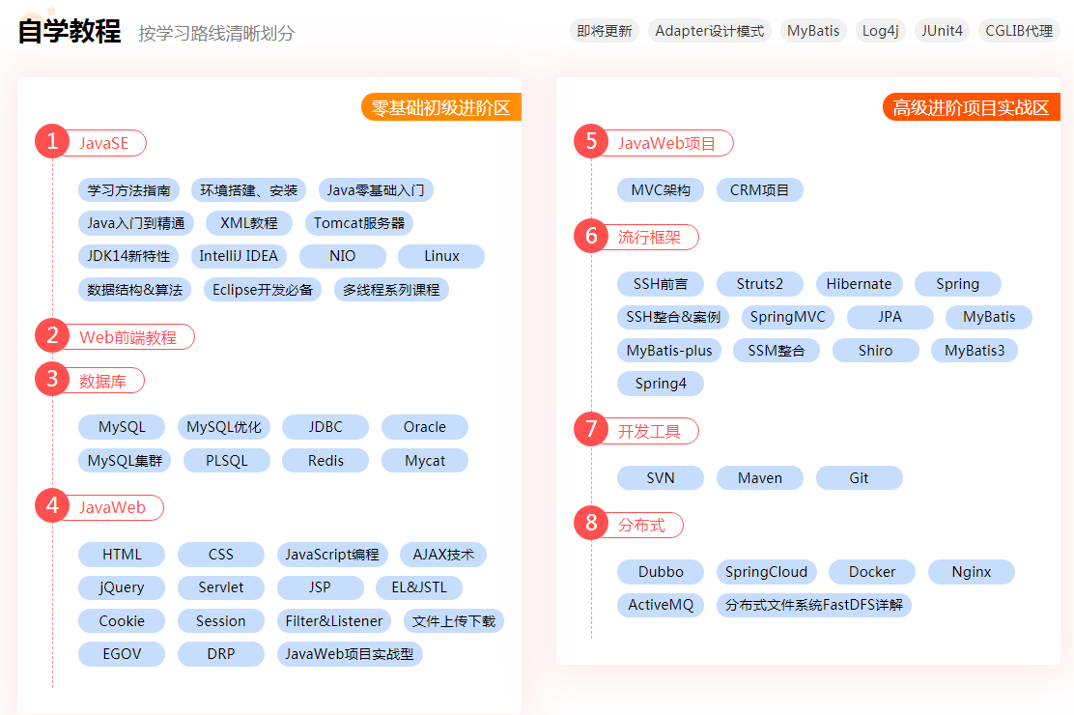Open the CGLIB代理 topic

tap(1018, 30)
